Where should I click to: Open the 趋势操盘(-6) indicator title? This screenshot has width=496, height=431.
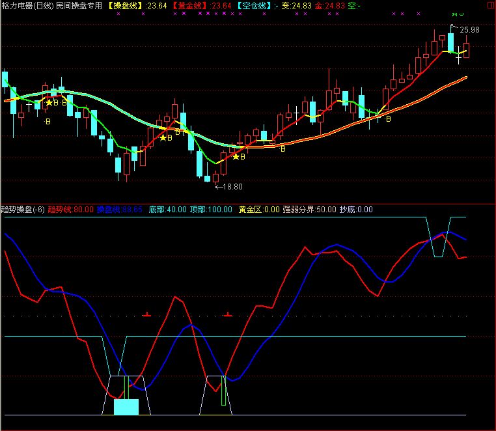click(x=23, y=210)
